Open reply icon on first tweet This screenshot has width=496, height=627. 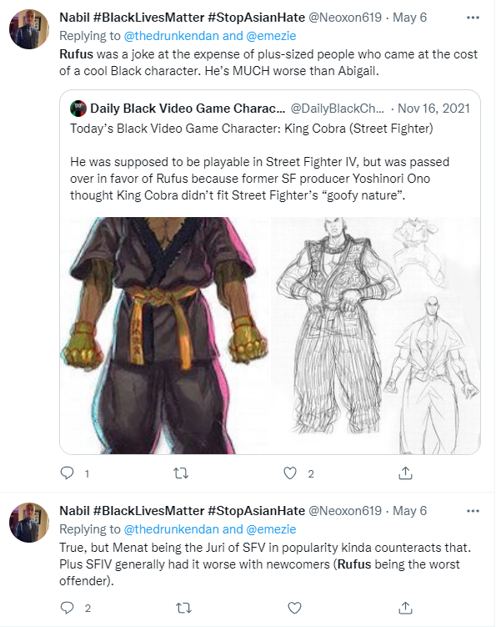point(67,473)
